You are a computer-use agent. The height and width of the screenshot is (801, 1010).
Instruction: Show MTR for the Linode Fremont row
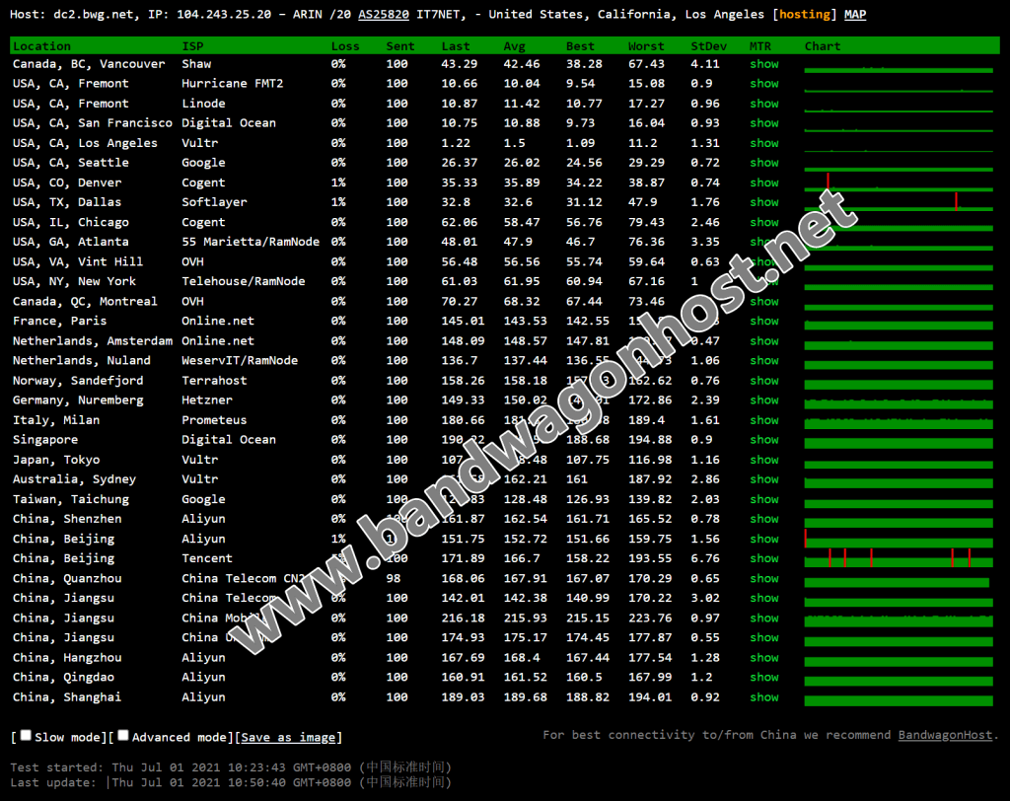tap(764, 104)
